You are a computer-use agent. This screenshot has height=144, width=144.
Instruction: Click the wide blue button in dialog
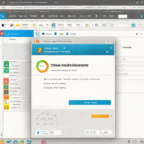[x=90, y=102]
